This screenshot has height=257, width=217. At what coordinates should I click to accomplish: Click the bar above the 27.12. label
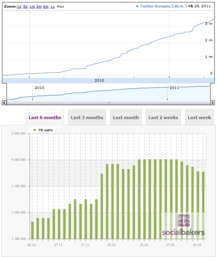point(86,219)
